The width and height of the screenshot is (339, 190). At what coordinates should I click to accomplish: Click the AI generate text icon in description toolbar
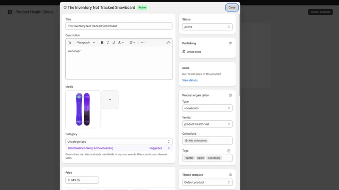[70, 43]
